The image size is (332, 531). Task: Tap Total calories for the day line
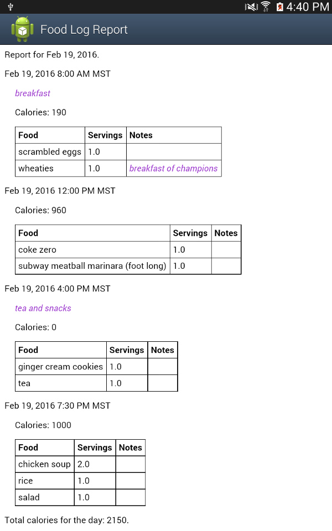pyautogui.click(x=67, y=520)
